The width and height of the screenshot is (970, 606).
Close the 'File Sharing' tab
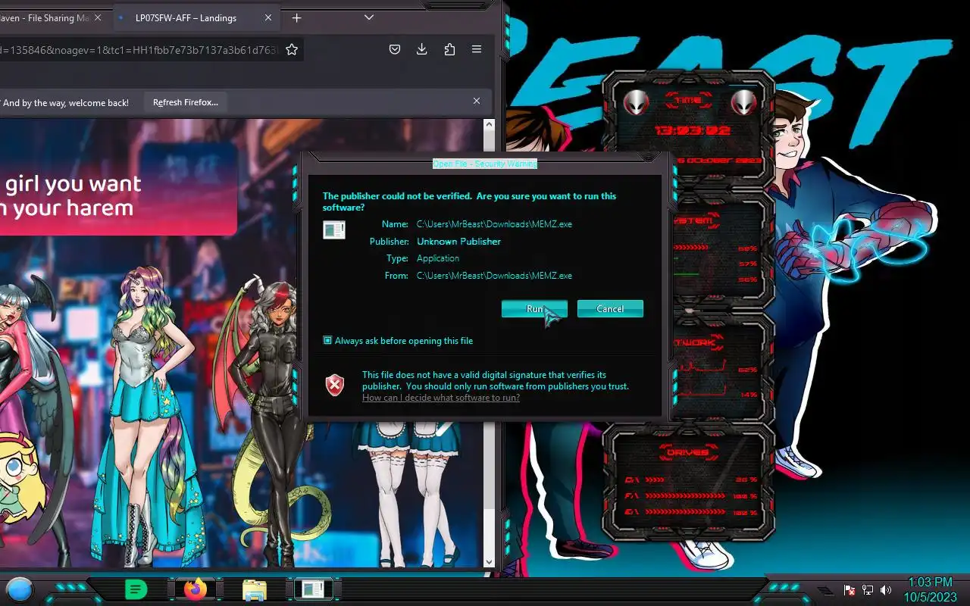coord(97,18)
